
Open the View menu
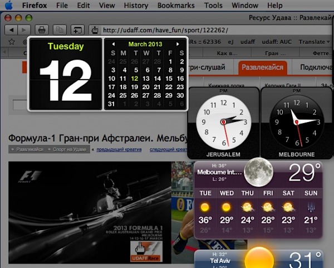pyautogui.click(x=107, y=6)
